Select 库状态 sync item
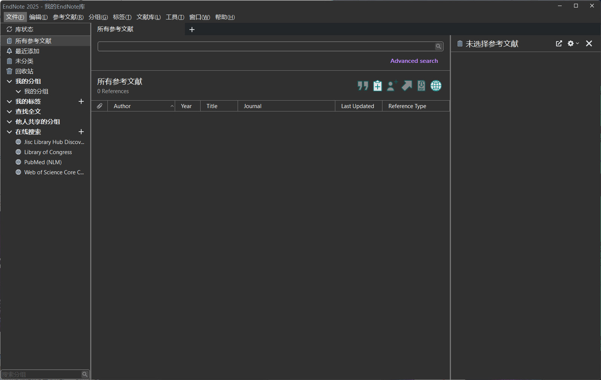The height and width of the screenshot is (380, 601). tap(45, 29)
